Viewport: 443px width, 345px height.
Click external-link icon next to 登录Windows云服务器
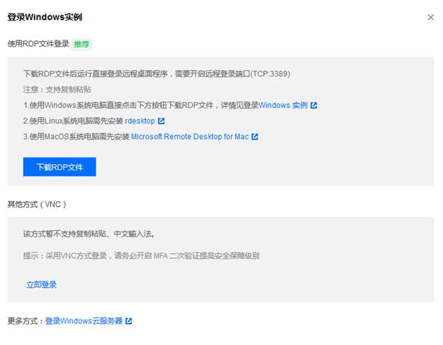129,321
